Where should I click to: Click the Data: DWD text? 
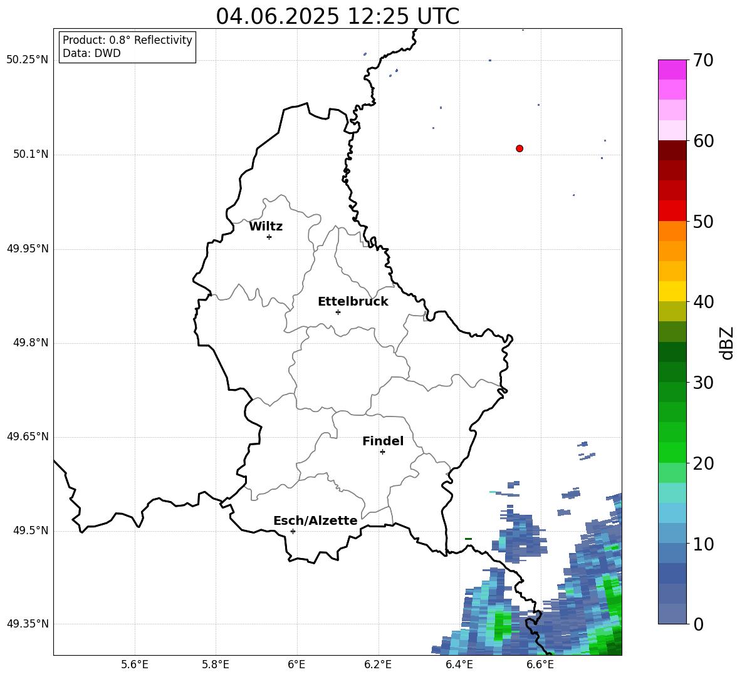(x=91, y=53)
